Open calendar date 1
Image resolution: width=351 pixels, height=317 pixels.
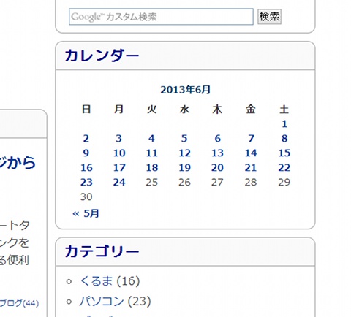click(x=284, y=124)
